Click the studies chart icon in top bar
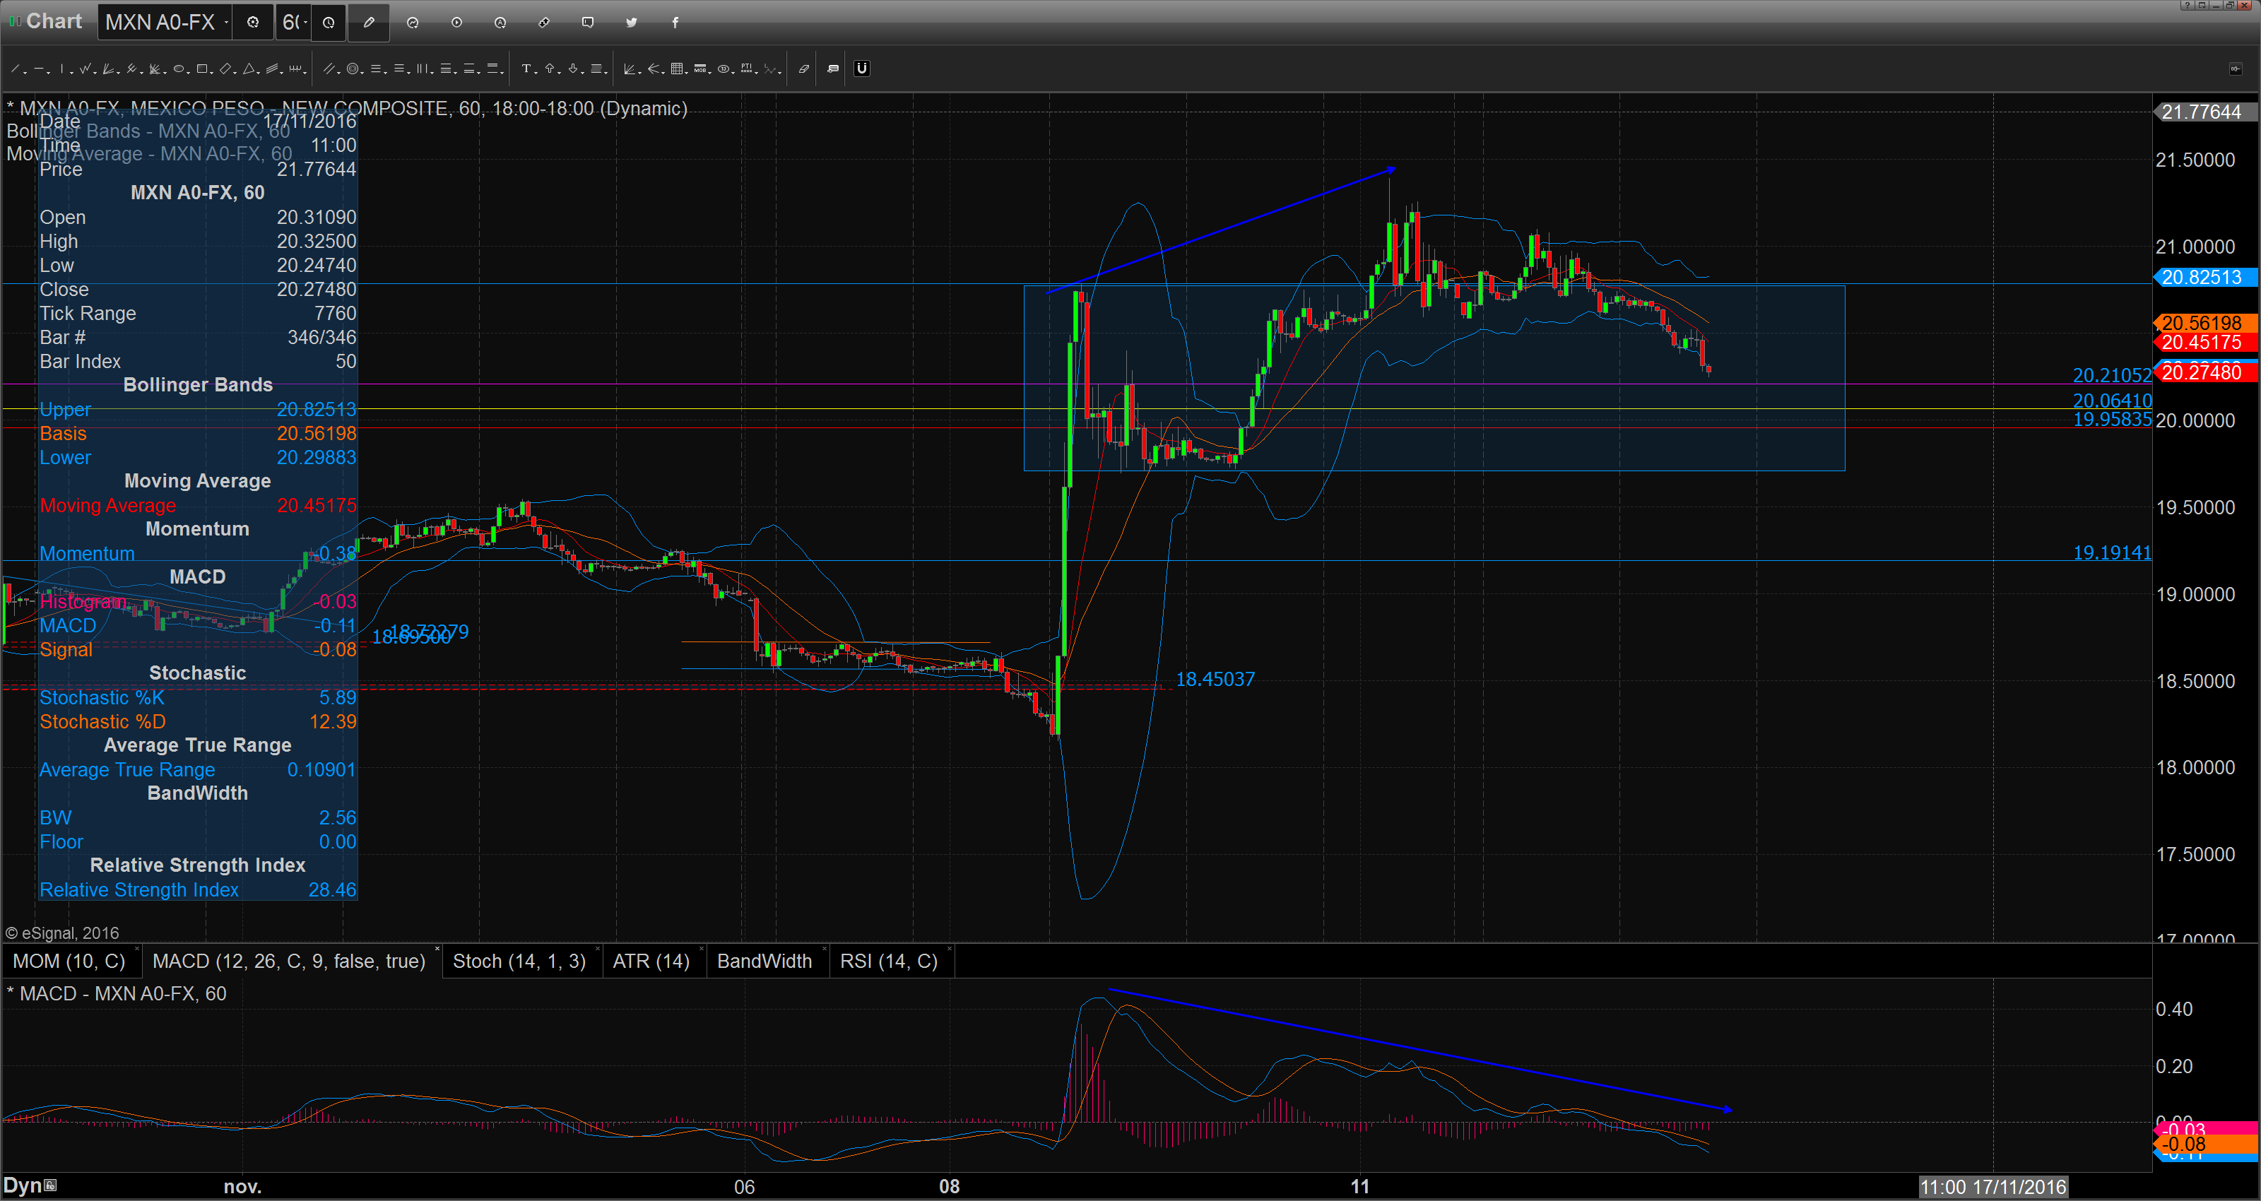The image size is (2261, 1201). [413, 23]
